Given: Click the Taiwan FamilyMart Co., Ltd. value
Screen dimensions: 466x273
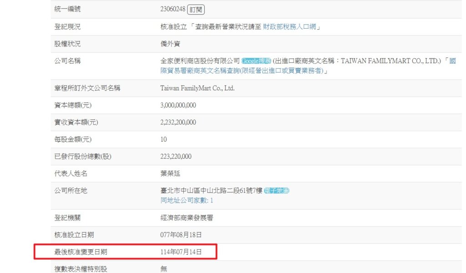Looking at the screenshot, I should 197,88.
